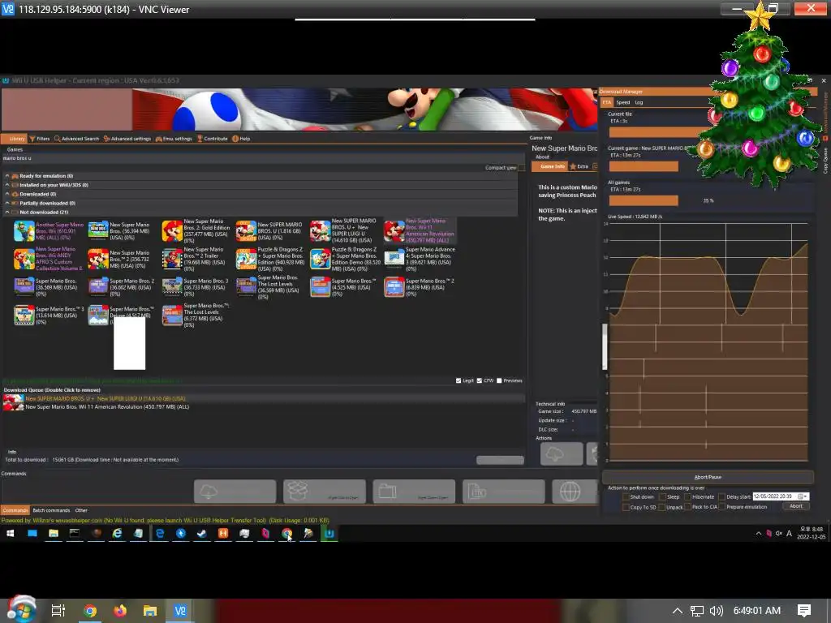The width and height of the screenshot is (831, 623).
Task: Select 'Super Mario Bros. (36.569 MB)' icon
Action: click(x=24, y=287)
